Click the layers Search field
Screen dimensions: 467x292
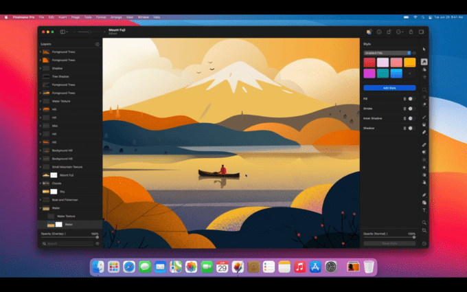(x=69, y=243)
